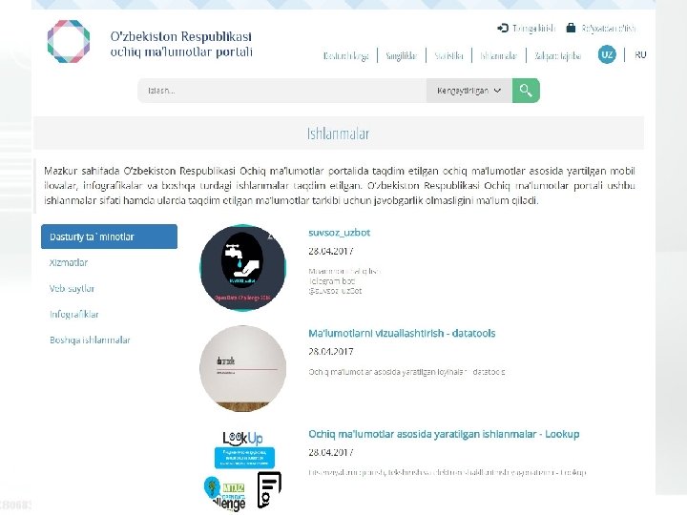Screen dimensions: 687x515
Task: Click the octagon portal logo
Action: 69,42
